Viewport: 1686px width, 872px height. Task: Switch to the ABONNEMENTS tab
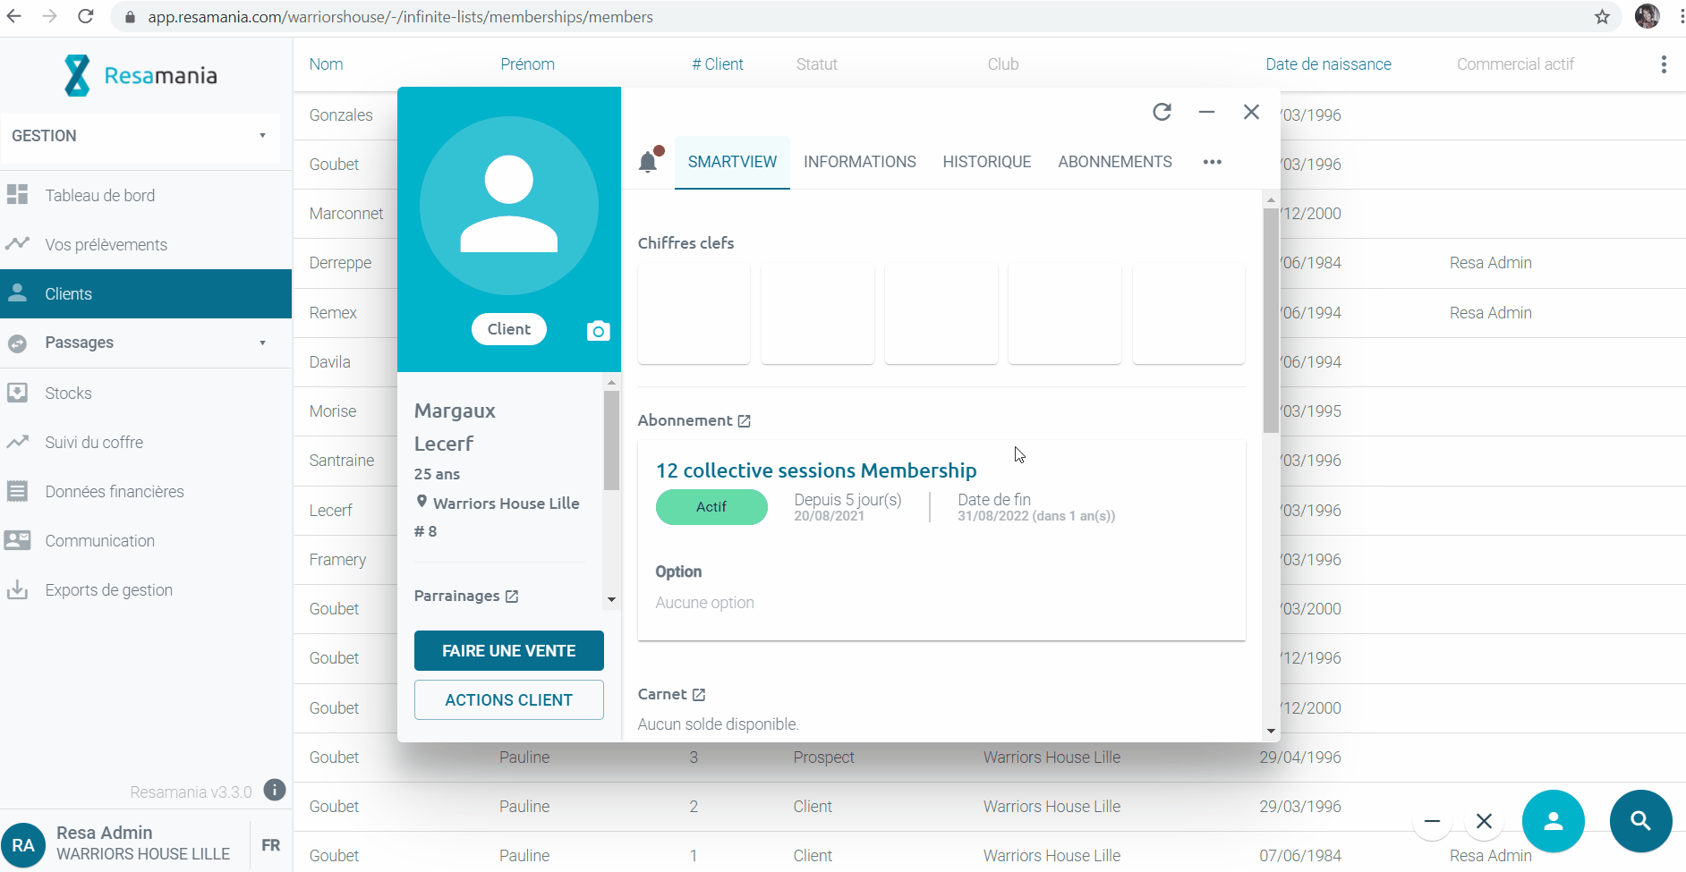(1114, 162)
